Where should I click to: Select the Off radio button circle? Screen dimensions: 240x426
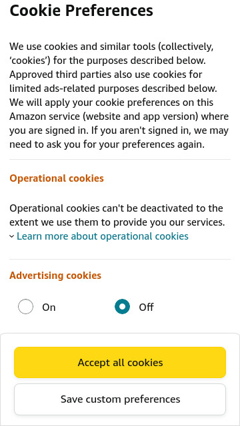[x=122, y=307]
